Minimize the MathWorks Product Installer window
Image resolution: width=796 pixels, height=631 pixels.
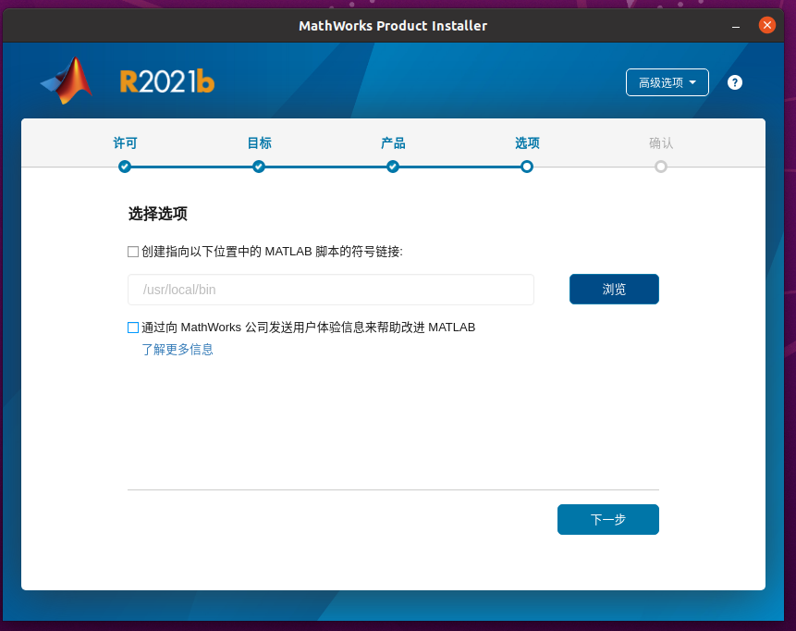[736, 25]
